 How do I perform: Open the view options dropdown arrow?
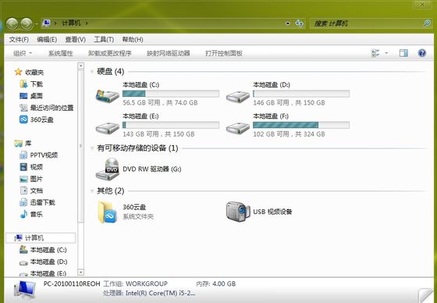[386, 53]
